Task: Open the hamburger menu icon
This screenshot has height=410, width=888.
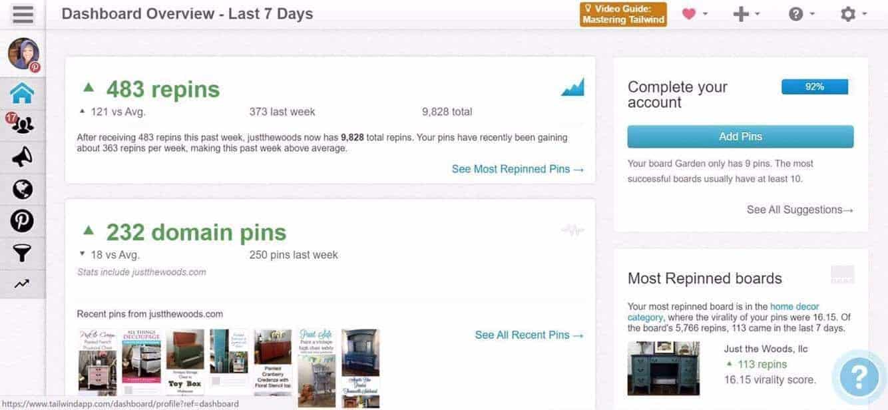Action: (x=23, y=14)
